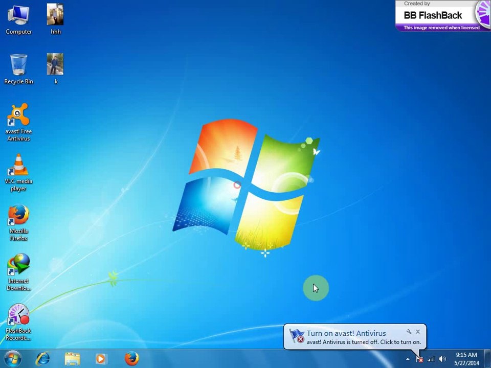Screen dimensions: 491x368
Task: Select the FlashBack Recorder shortcut
Action: coord(18,322)
